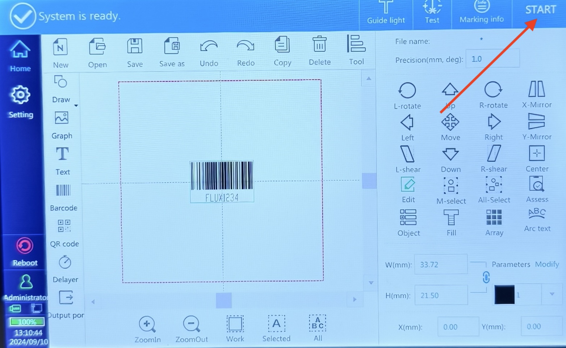Choose Save as from the toolbar

click(x=172, y=53)
